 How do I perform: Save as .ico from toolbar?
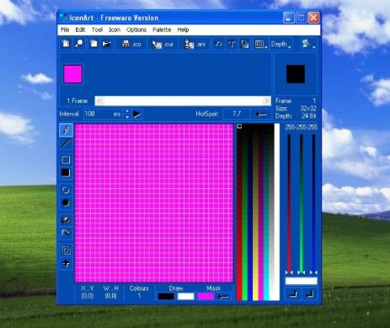pyautogui.click(x=131, y=44)
